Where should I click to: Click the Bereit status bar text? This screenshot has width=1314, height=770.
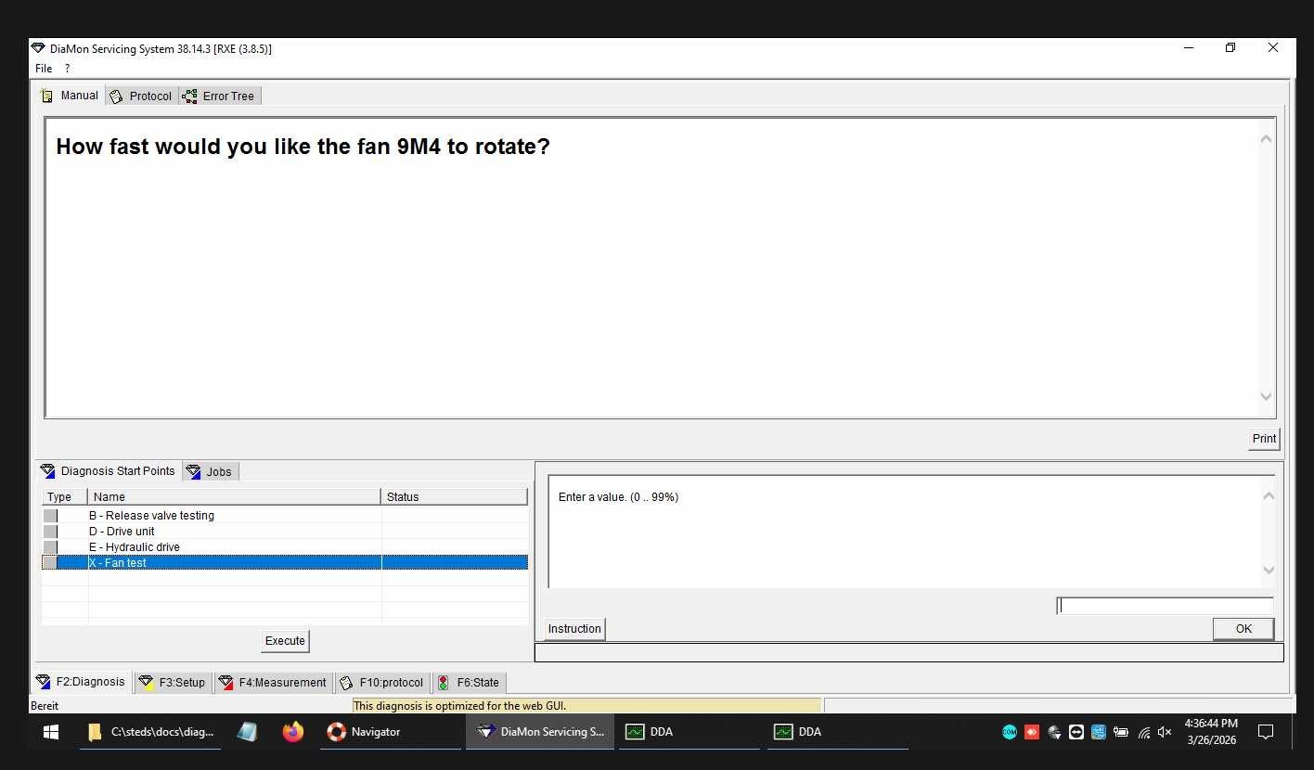tap(45, 706)
